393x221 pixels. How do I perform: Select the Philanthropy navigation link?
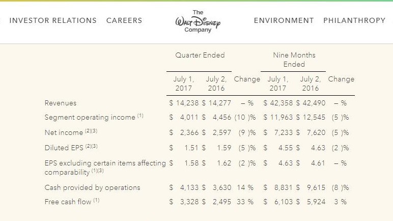click(354, 20)
